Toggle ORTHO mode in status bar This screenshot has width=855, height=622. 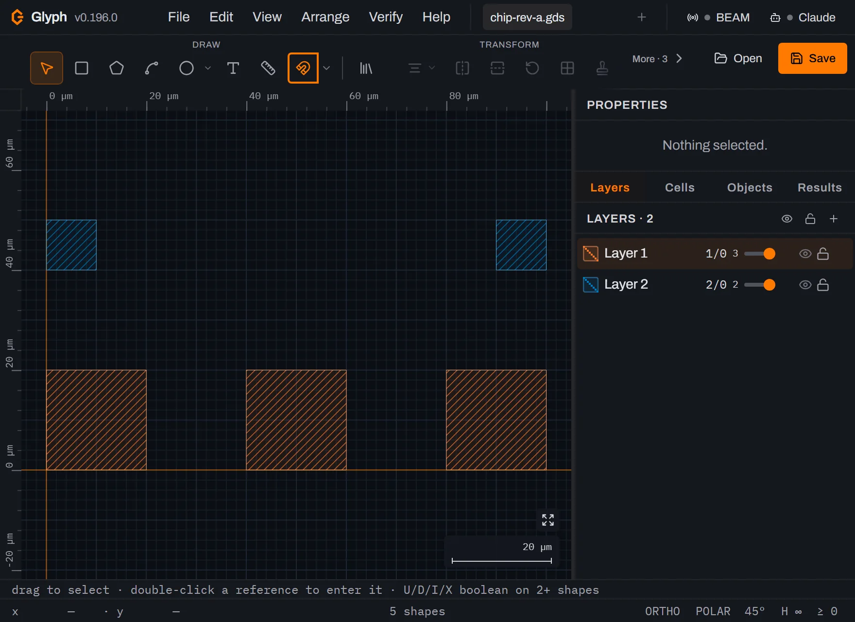663,611
